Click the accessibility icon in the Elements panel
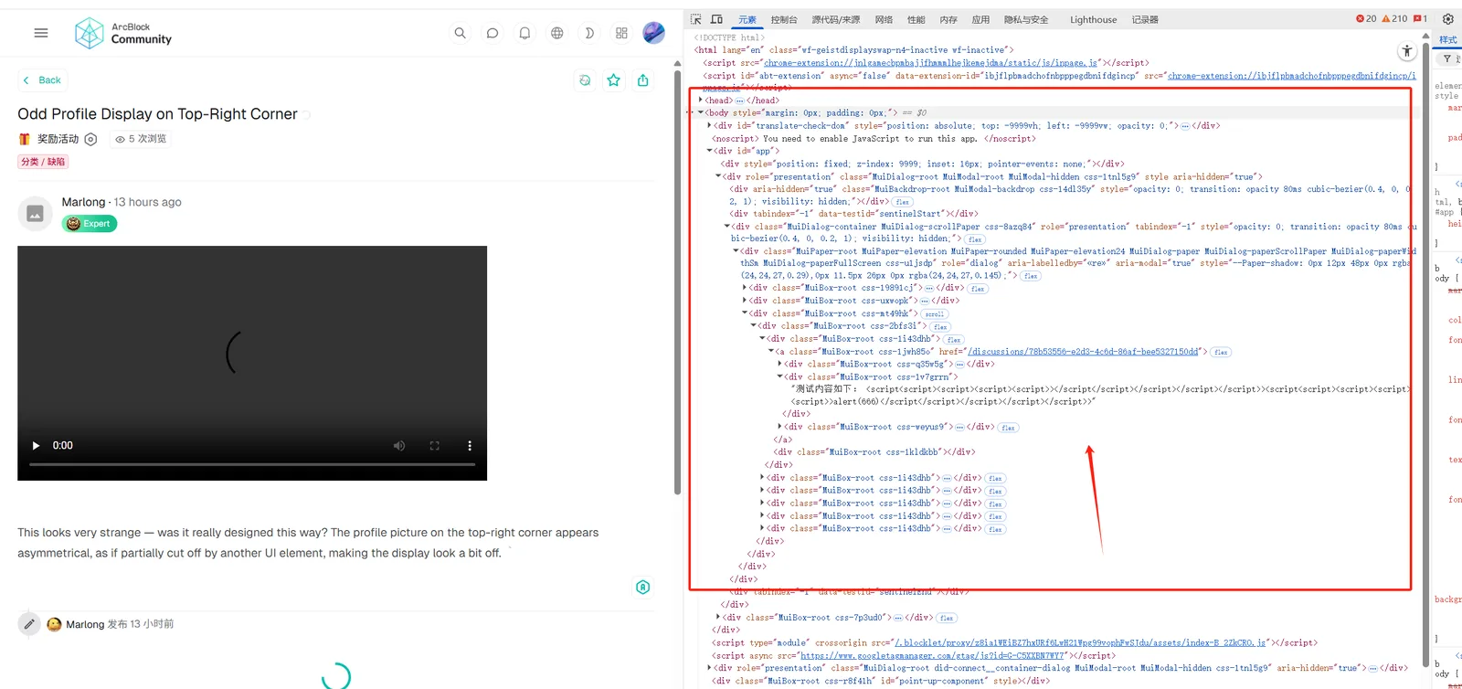This screenshot has width=1462, height=689. [1407, 51]
